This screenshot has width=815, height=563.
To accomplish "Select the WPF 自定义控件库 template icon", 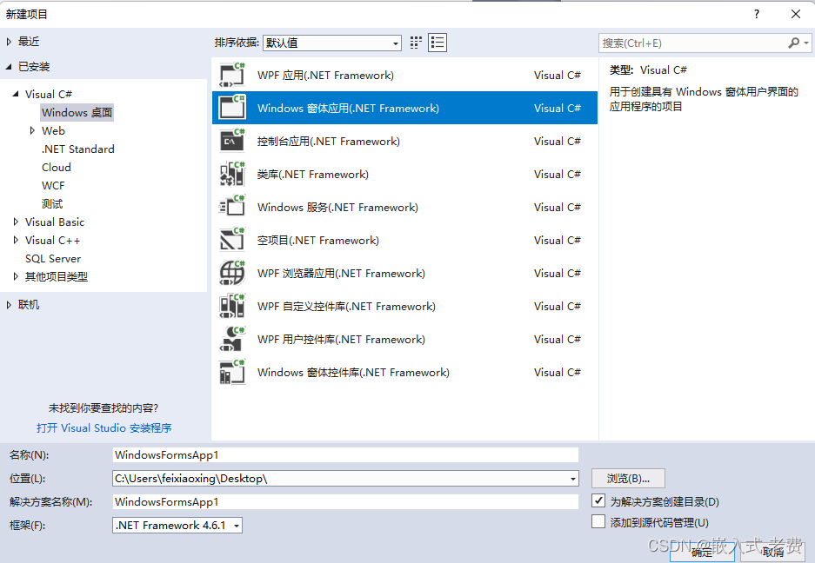I will 231,306.
